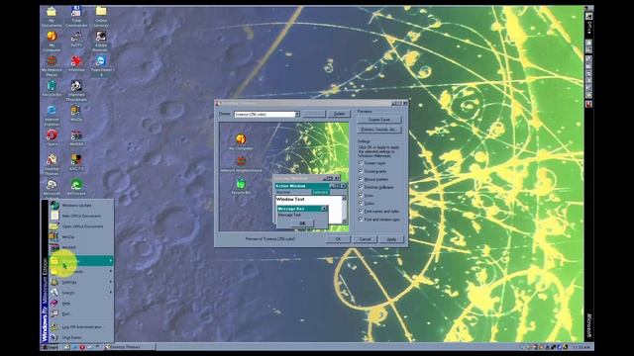Select My Computer icon on desktop
Viewport: 634px width, 356px height.
52,42
